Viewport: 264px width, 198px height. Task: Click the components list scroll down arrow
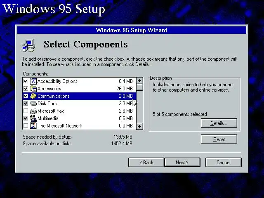139,126
